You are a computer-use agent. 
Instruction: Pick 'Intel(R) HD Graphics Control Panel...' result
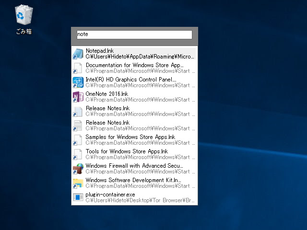[131, 80]
